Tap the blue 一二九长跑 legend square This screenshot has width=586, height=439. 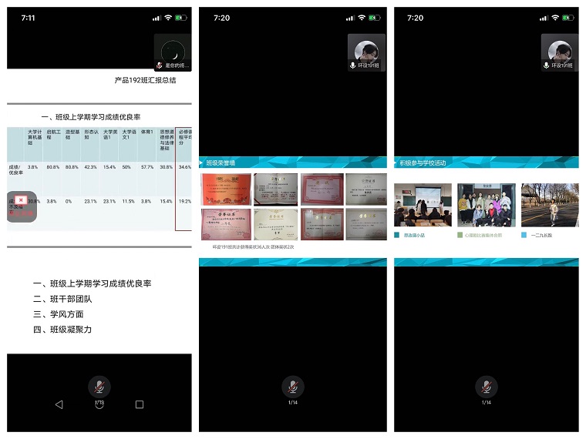point(524,235)
